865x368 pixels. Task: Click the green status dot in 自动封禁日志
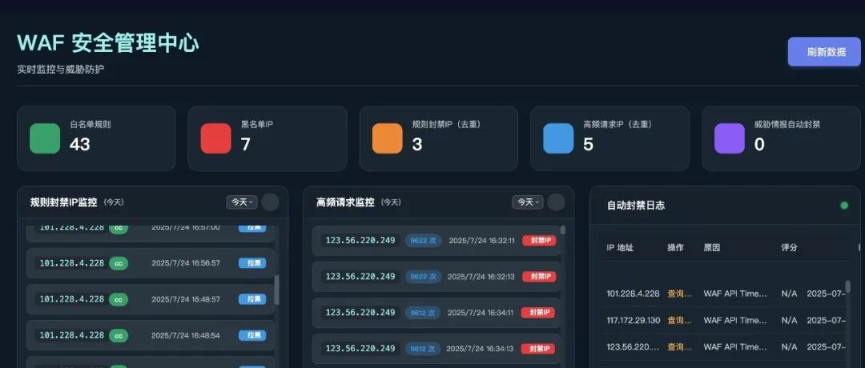coord(844,206)
